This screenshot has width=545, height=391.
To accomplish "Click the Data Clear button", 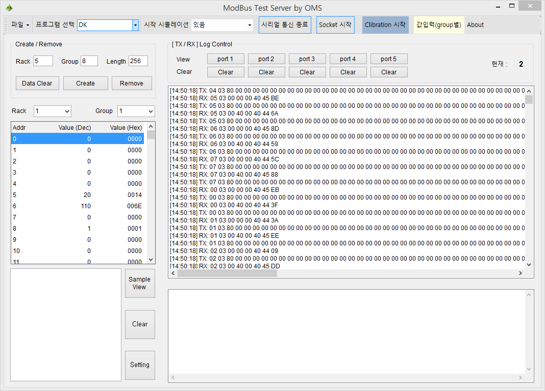I will point(37,83).
